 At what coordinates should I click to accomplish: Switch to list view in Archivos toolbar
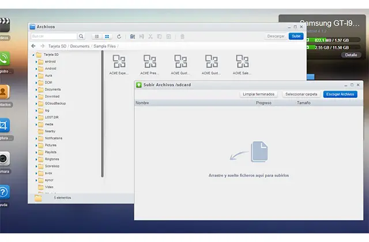pyautogui.click(x=96, y=36)
